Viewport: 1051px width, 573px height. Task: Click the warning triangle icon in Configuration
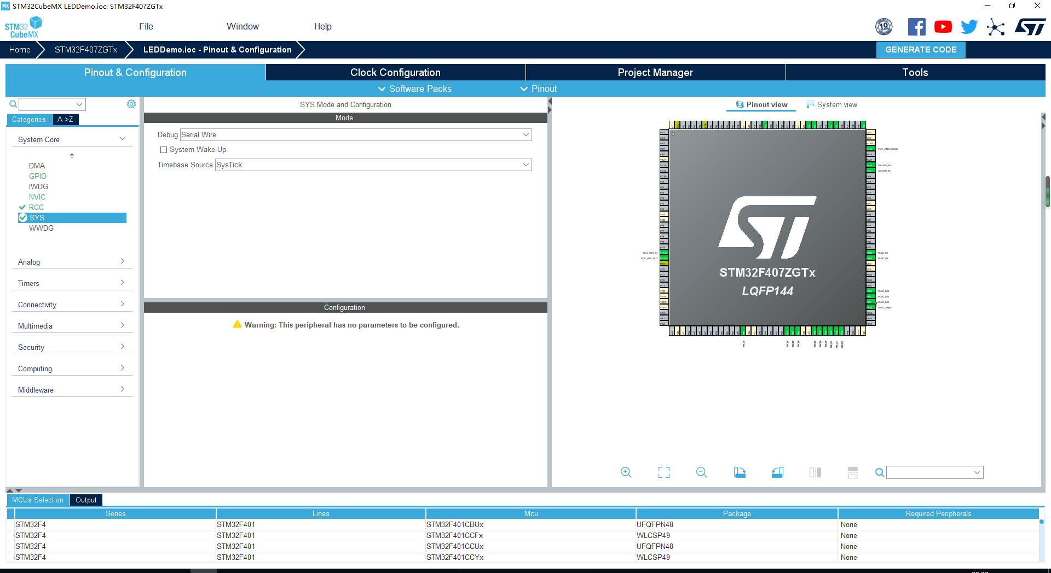tap(237, 324)
